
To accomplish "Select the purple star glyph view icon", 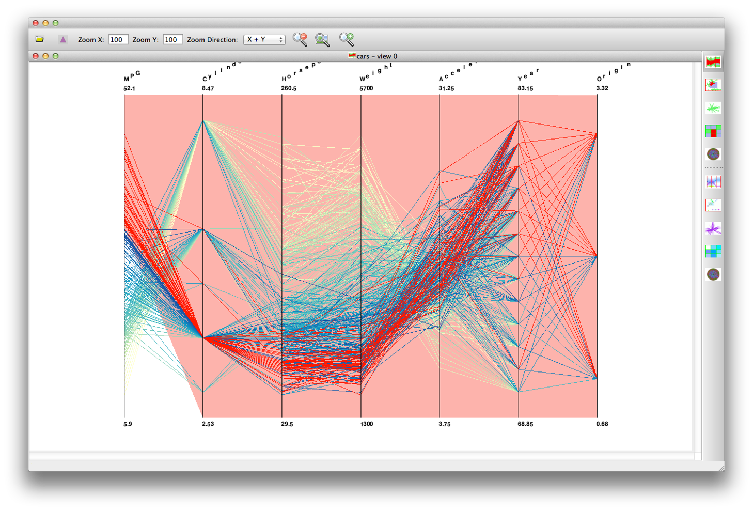I will click(713, 228).
